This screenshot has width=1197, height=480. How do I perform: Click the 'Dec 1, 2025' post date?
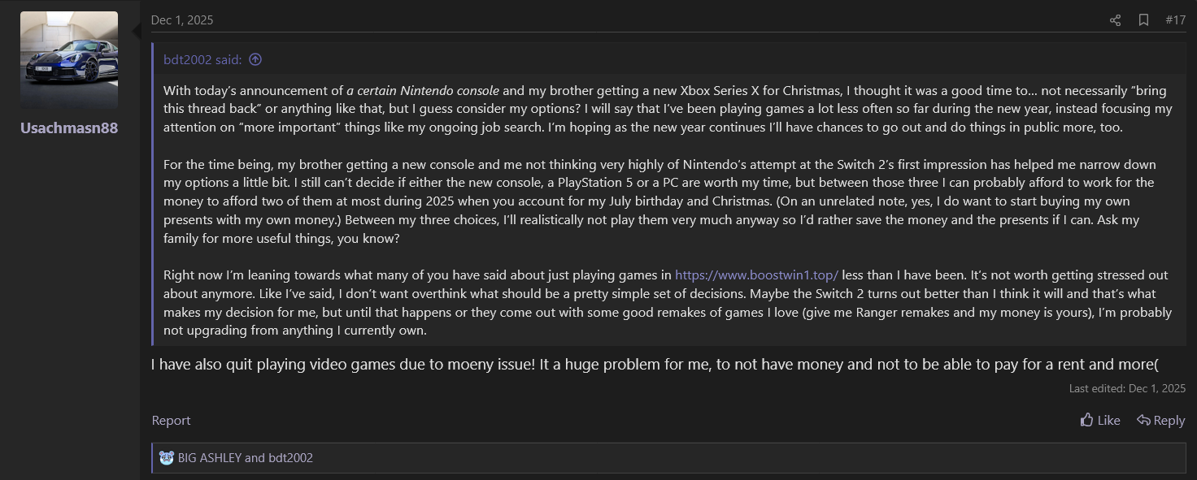(x=182, y=20)
